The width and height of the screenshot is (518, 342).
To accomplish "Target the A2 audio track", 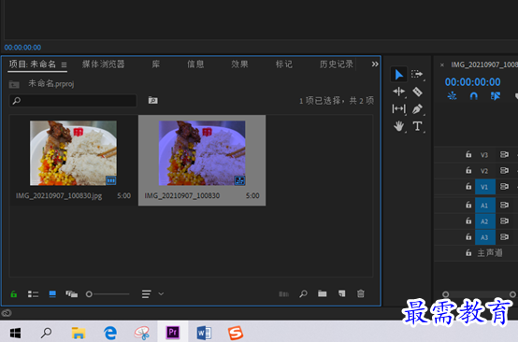I will coord(485,221).
